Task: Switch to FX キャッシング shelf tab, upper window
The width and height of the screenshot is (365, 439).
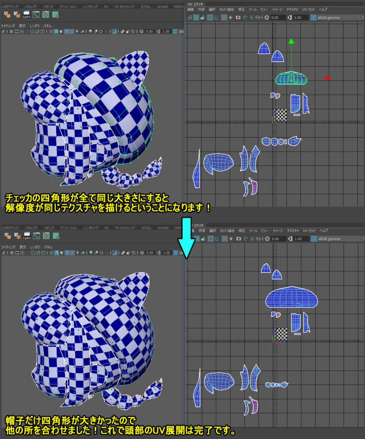Action: pyautogui.click(x=124, y=6)
